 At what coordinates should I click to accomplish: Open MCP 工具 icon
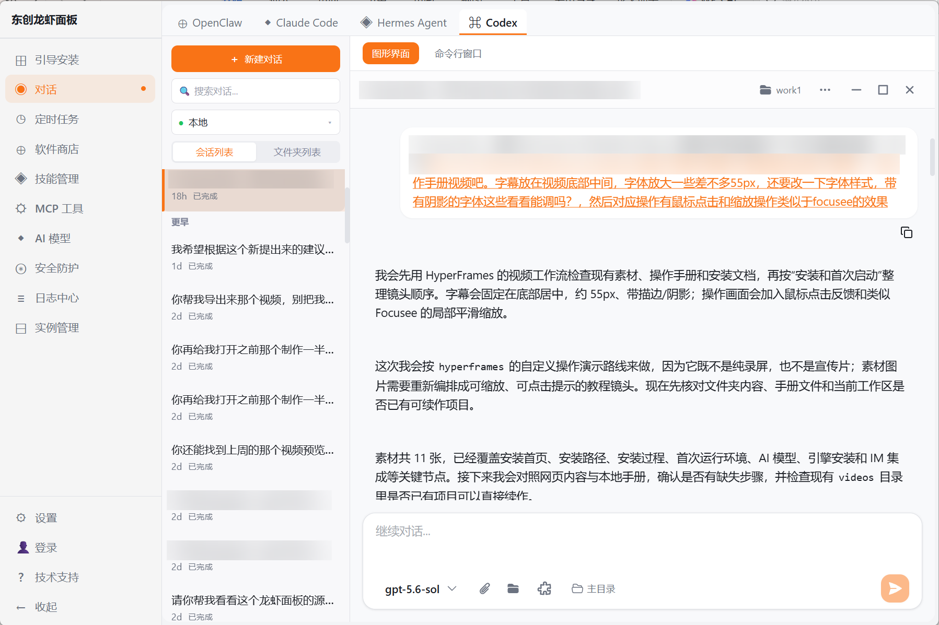click(x=21, y=209)
